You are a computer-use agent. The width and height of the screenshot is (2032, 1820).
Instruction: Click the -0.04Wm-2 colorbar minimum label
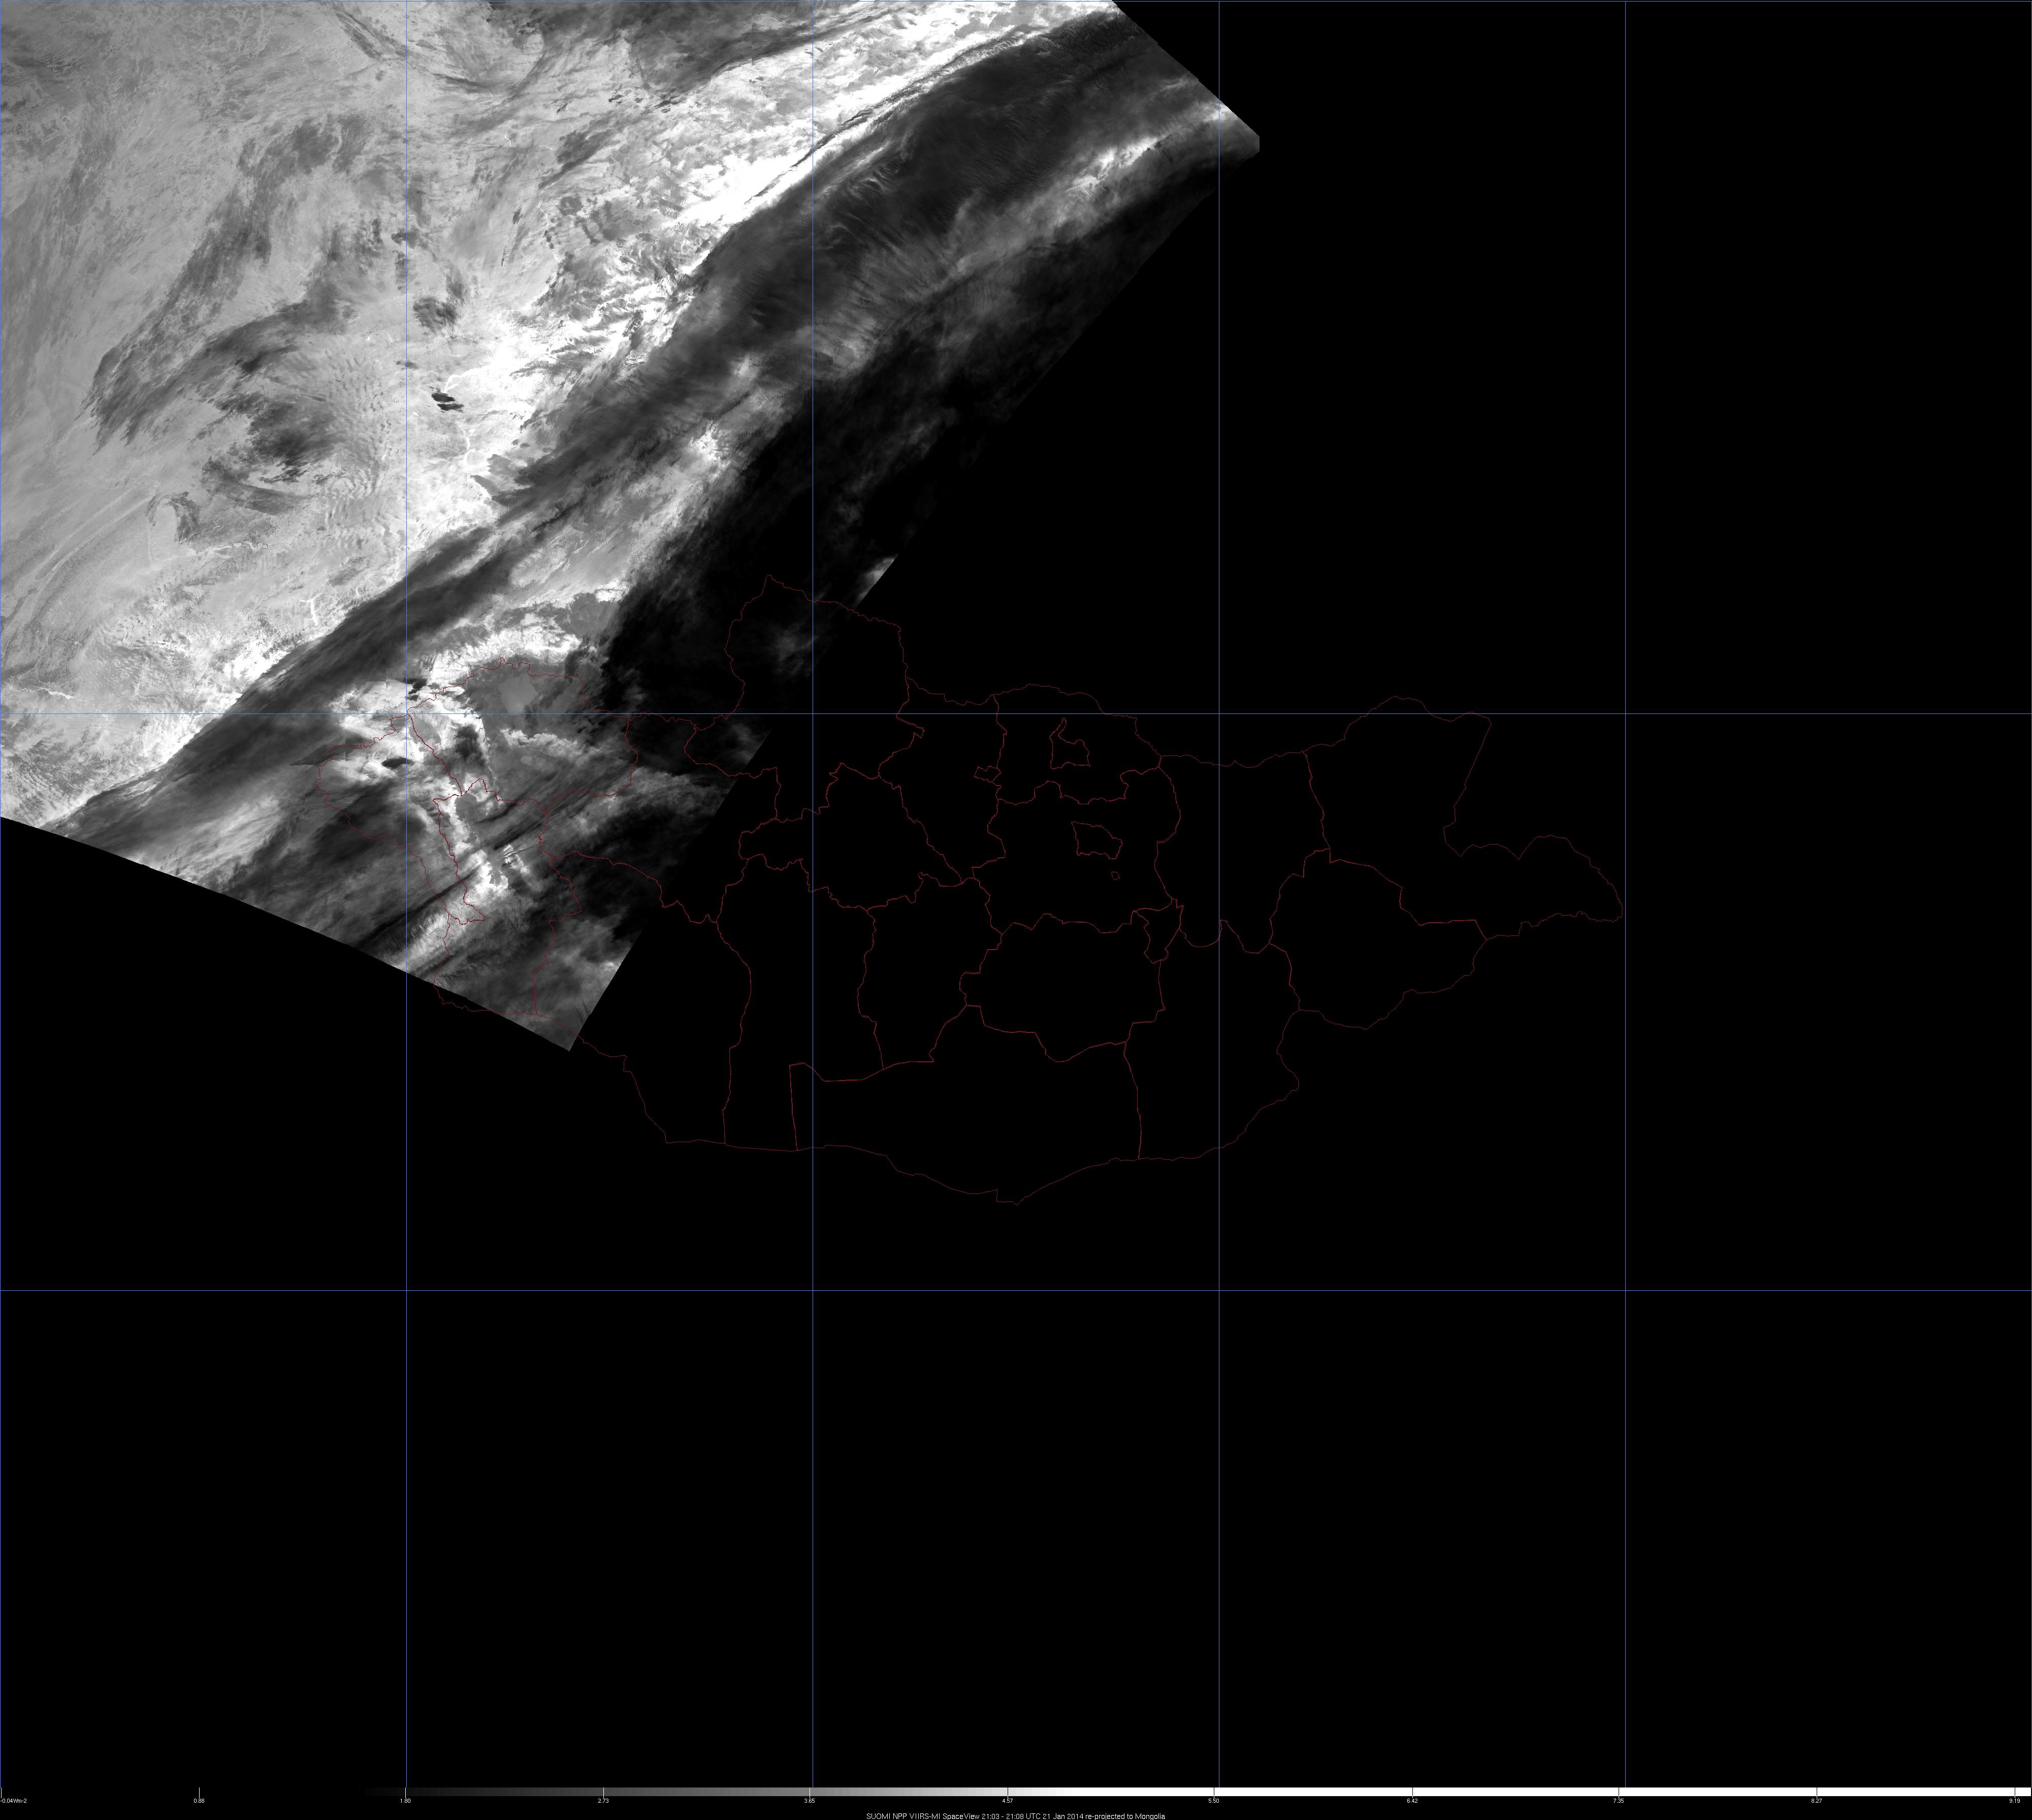click(x=14, y=1801)
